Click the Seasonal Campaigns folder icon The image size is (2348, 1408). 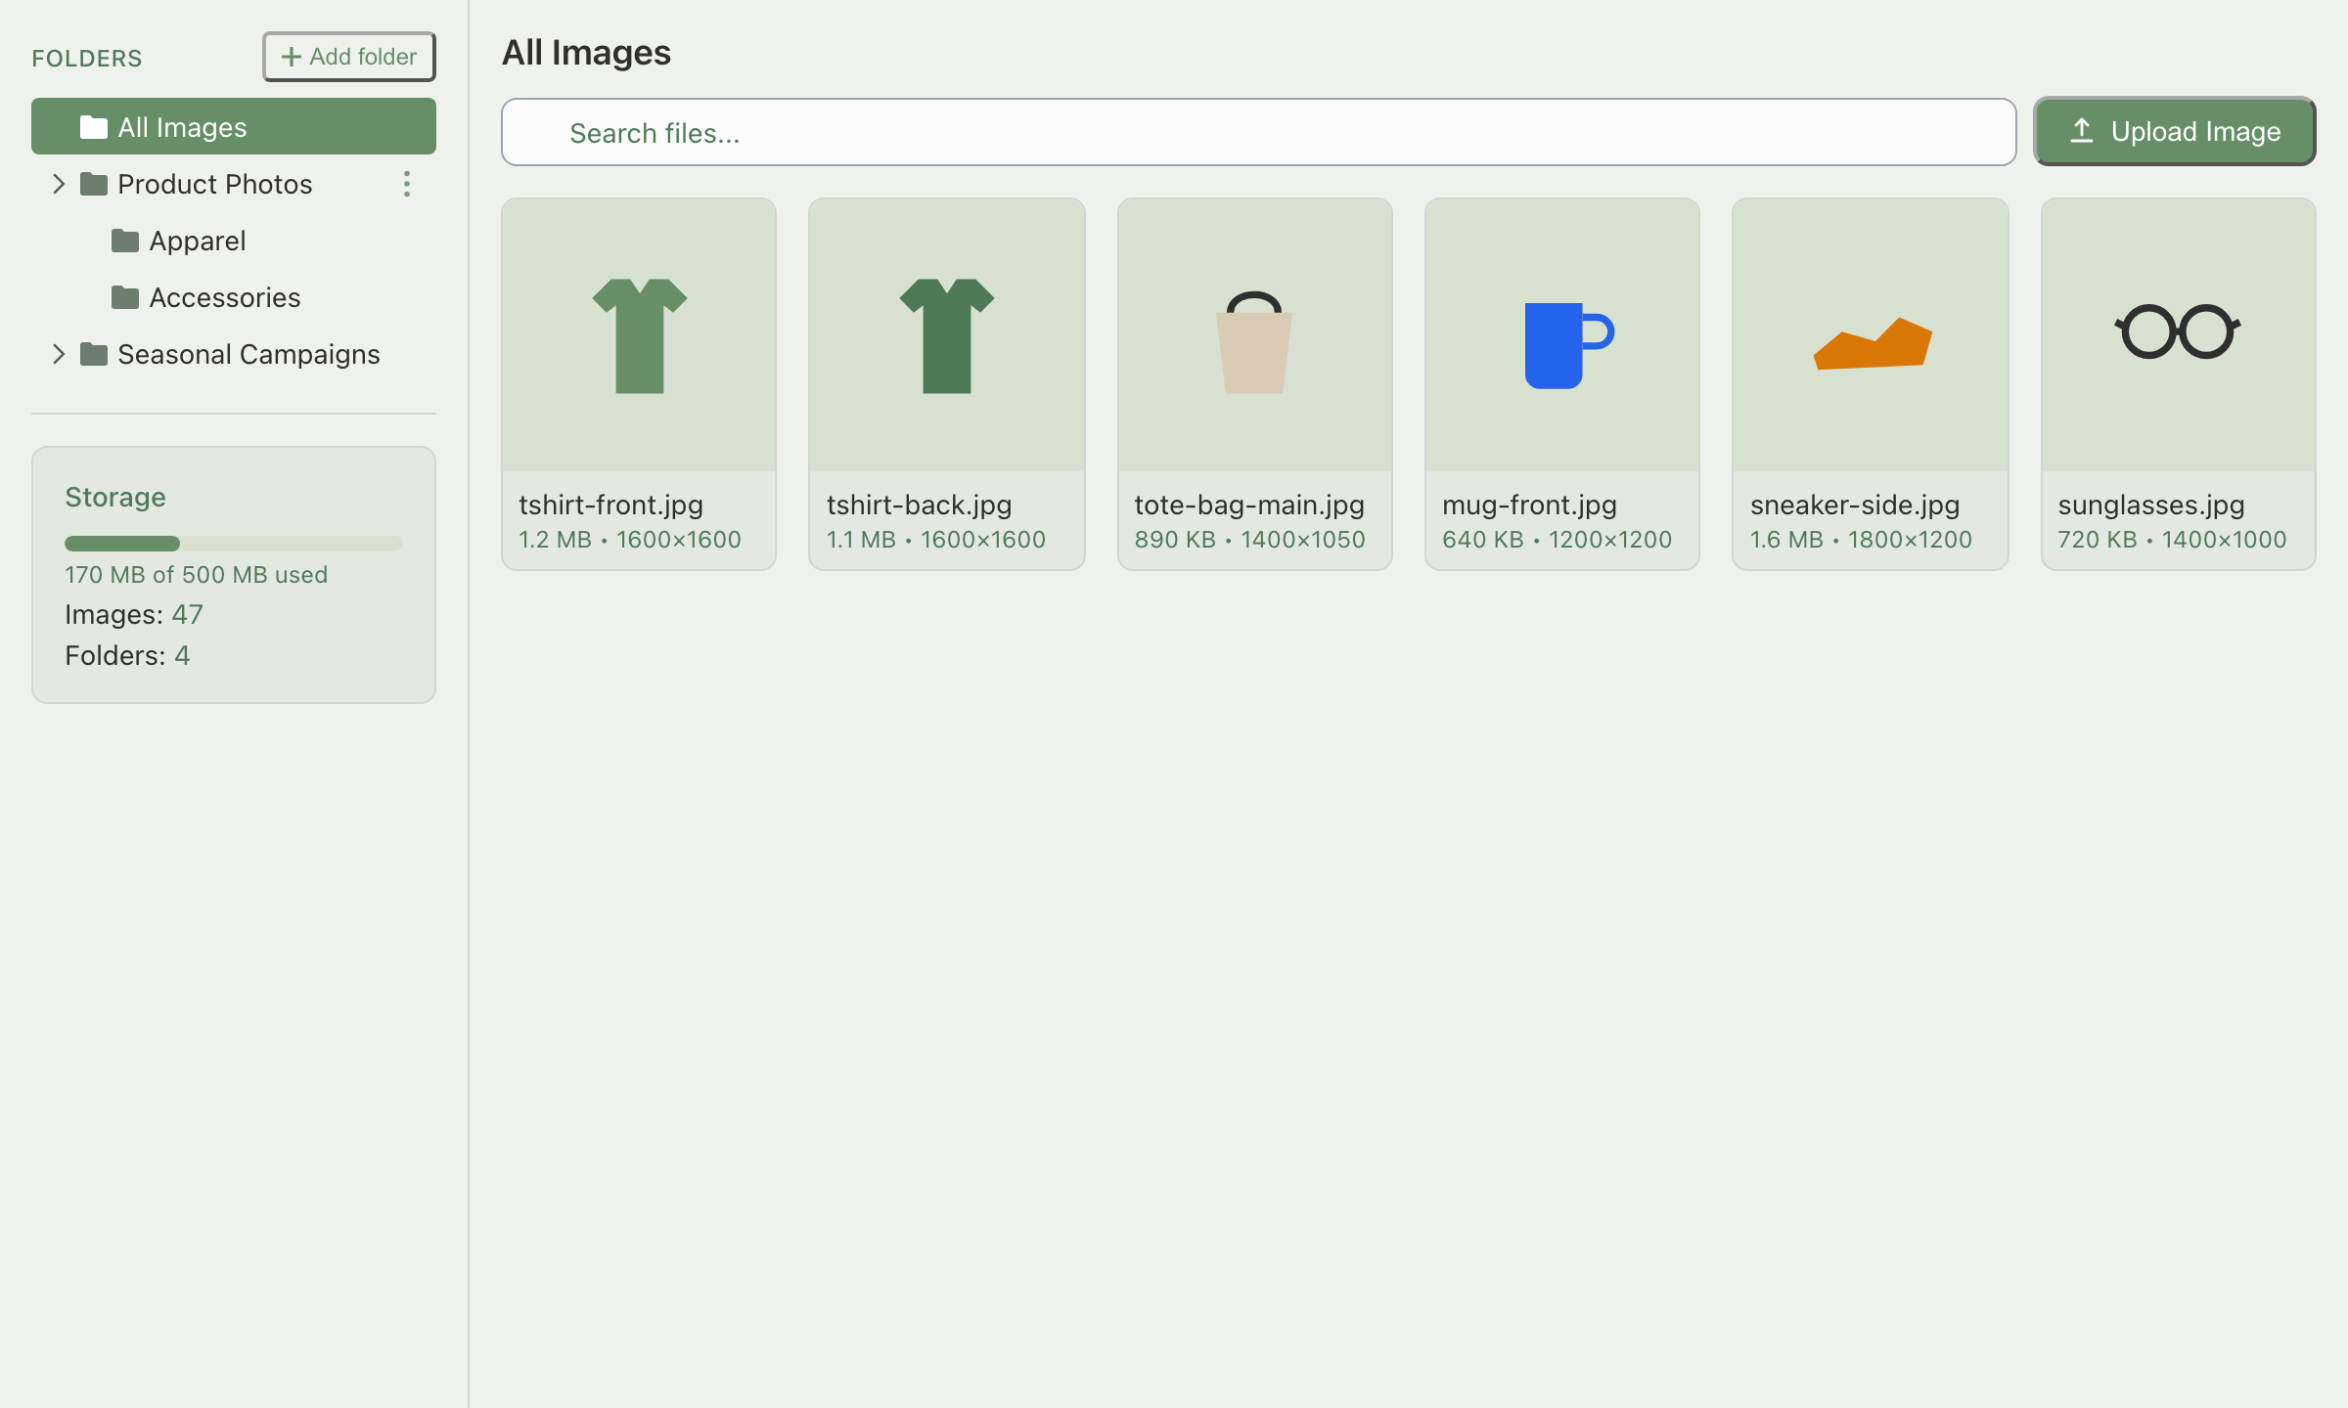coord(94,354)
